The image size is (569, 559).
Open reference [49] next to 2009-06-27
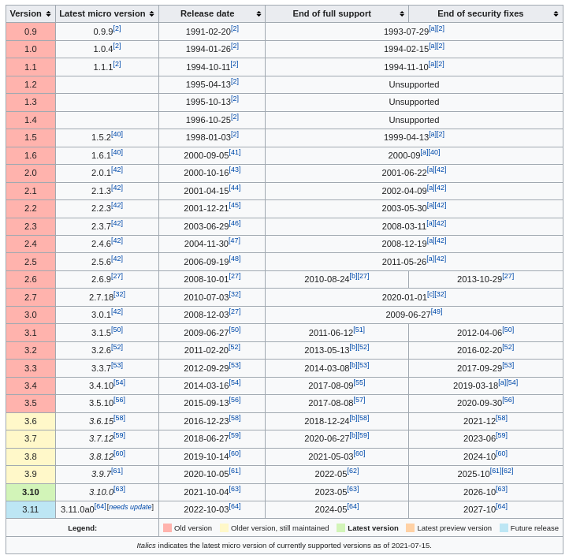pyautogui.click(x=436, y=312)
